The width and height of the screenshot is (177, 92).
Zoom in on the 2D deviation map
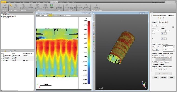pos(37,16)
